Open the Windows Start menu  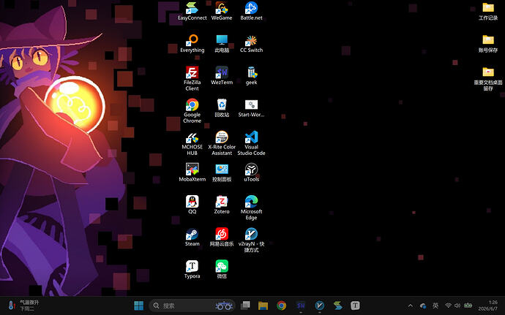139,305
